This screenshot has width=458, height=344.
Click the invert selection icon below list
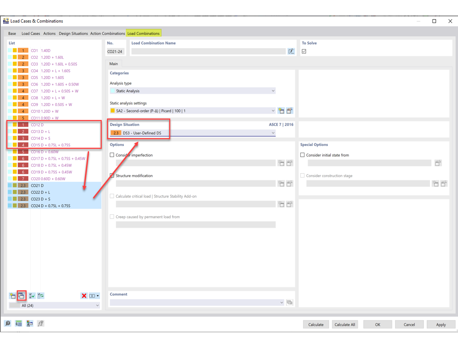[41, 296]
